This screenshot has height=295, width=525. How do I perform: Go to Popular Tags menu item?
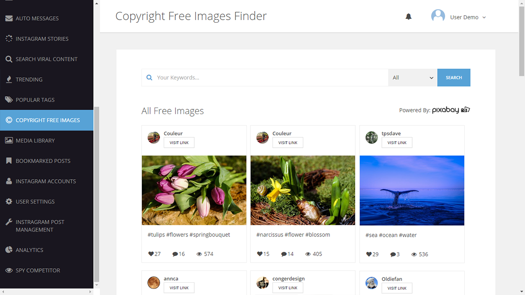tap(35, 100)
